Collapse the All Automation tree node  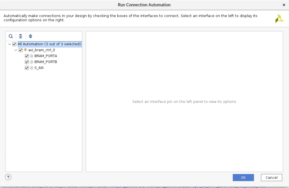click(x=9, y=44)
